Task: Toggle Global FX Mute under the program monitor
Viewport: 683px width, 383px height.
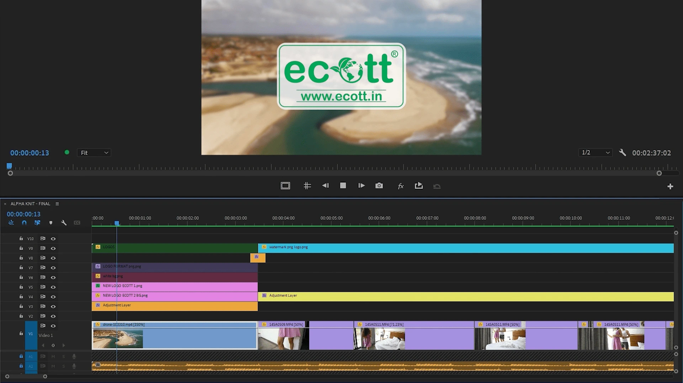Action: pos(401,186)
